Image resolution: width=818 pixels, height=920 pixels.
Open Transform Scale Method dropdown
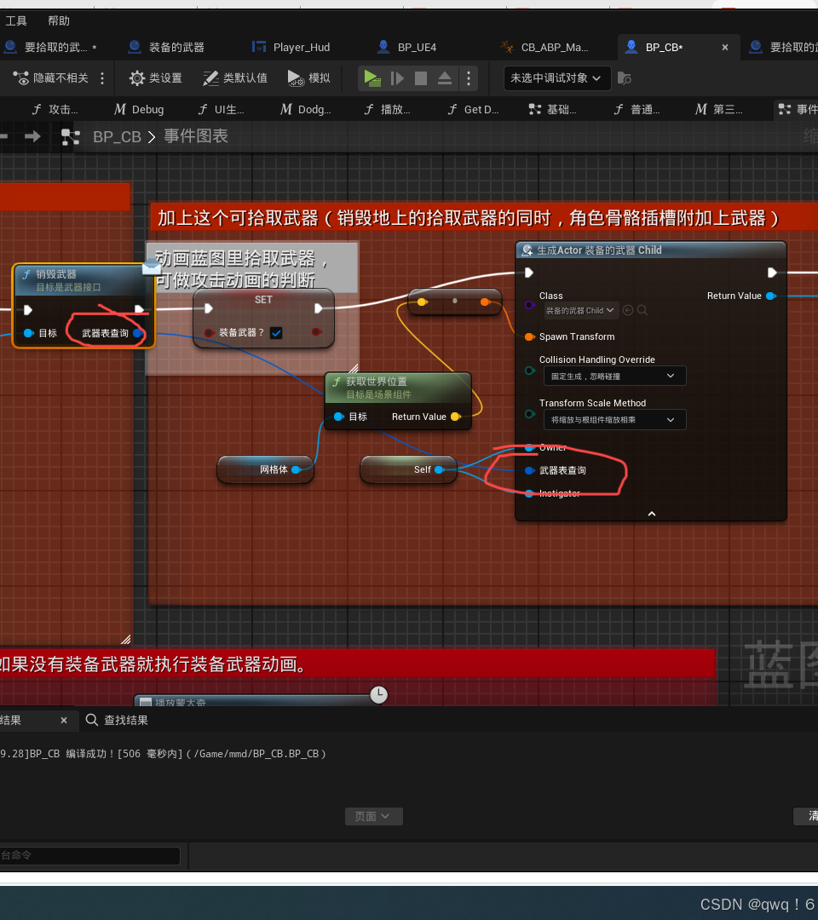(614, 419)
